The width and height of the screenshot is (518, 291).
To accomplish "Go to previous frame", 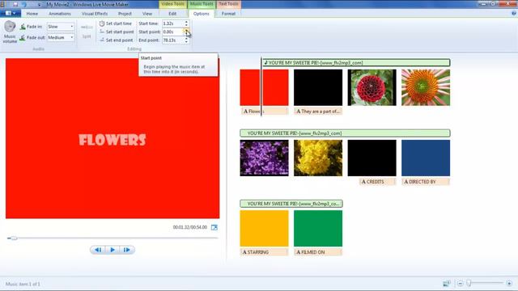I will pos(98,250).
